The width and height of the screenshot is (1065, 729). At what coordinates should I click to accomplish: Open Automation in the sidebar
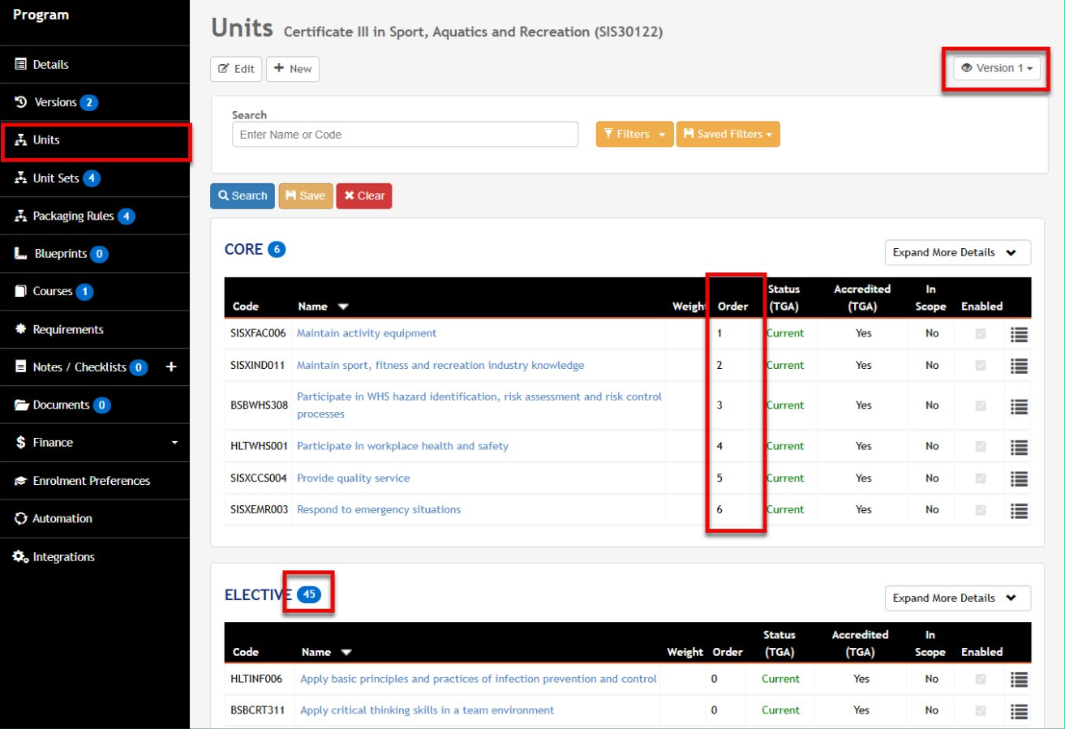[95, 518]
